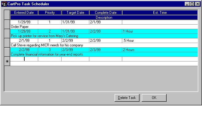Click Entered Date 1/29/99 of Order Paper task
This screenshot has height=118, width=202.
(24, 22)
